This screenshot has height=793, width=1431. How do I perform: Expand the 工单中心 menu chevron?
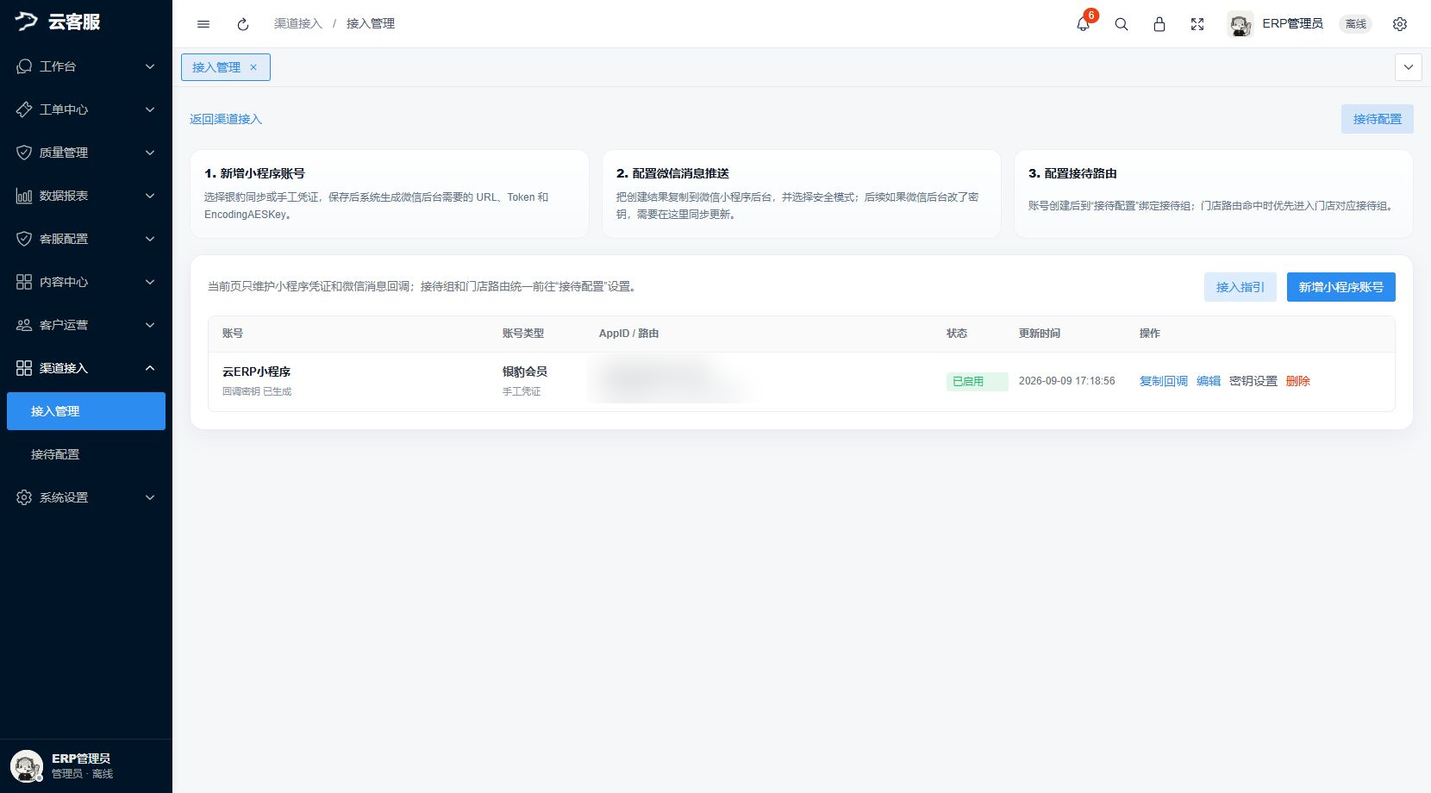click(150, 109)
